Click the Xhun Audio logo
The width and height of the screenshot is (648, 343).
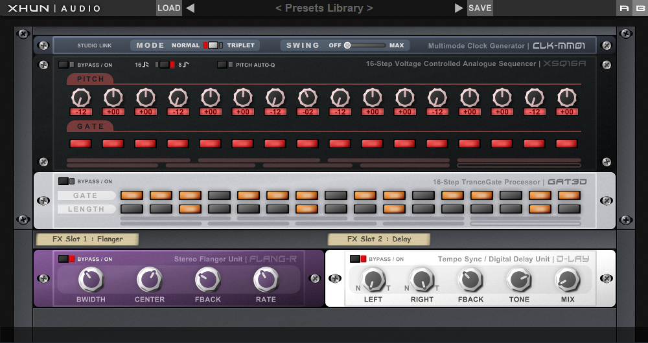tap(54, 8)
